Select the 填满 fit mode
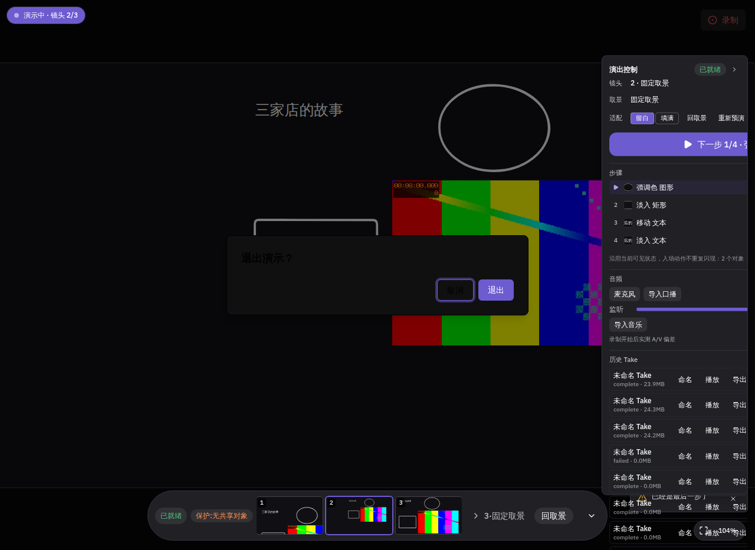This screenshot has width=755, height=550. pyautogui.click(x=667, y=118)
